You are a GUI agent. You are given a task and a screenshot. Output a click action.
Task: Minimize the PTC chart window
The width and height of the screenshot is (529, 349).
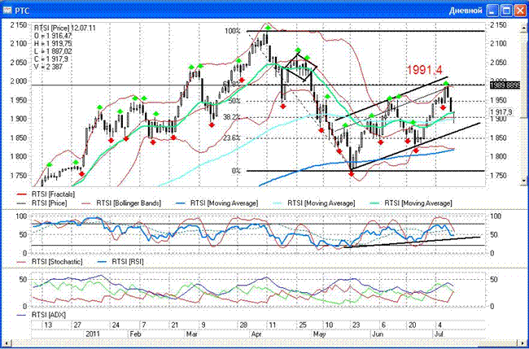tap(493, 11)
